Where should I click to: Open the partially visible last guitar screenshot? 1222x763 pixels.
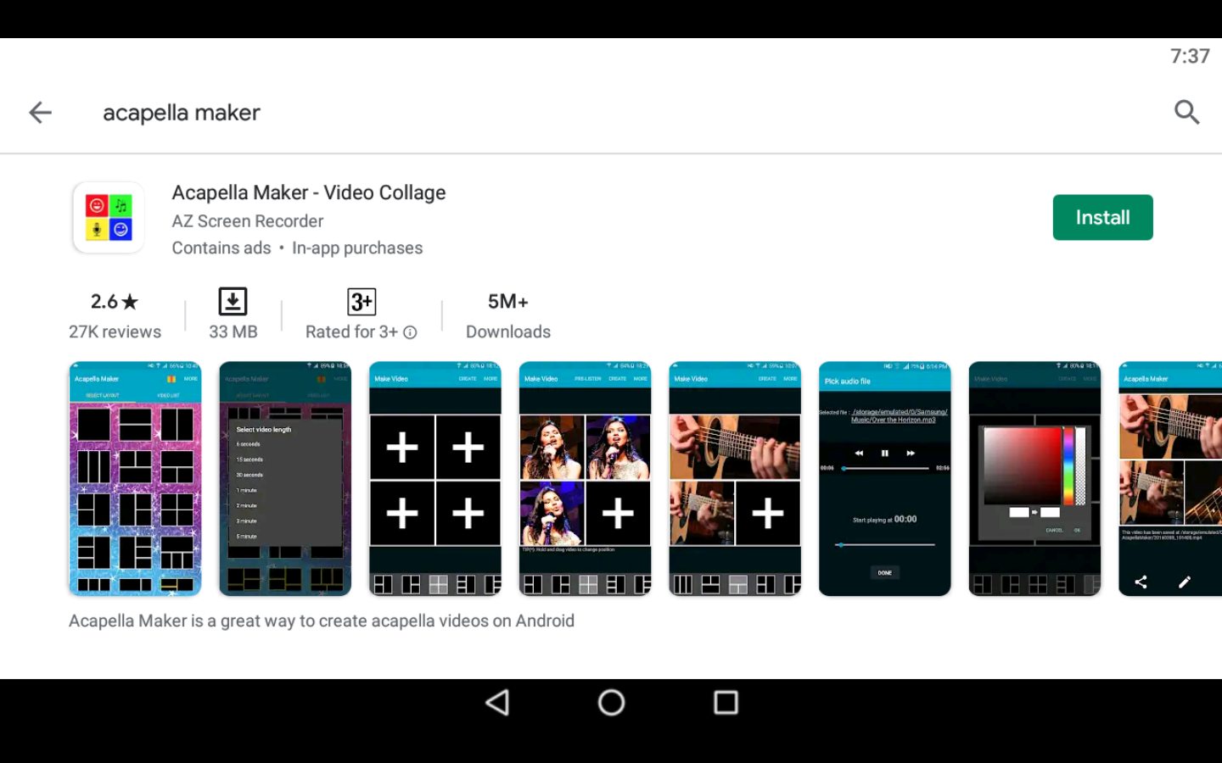point(1170,479)
